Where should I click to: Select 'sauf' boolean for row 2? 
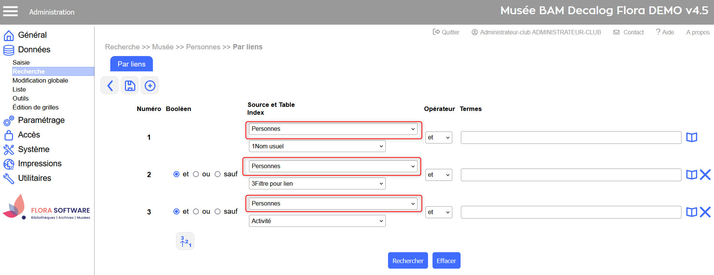coord(218,174)
